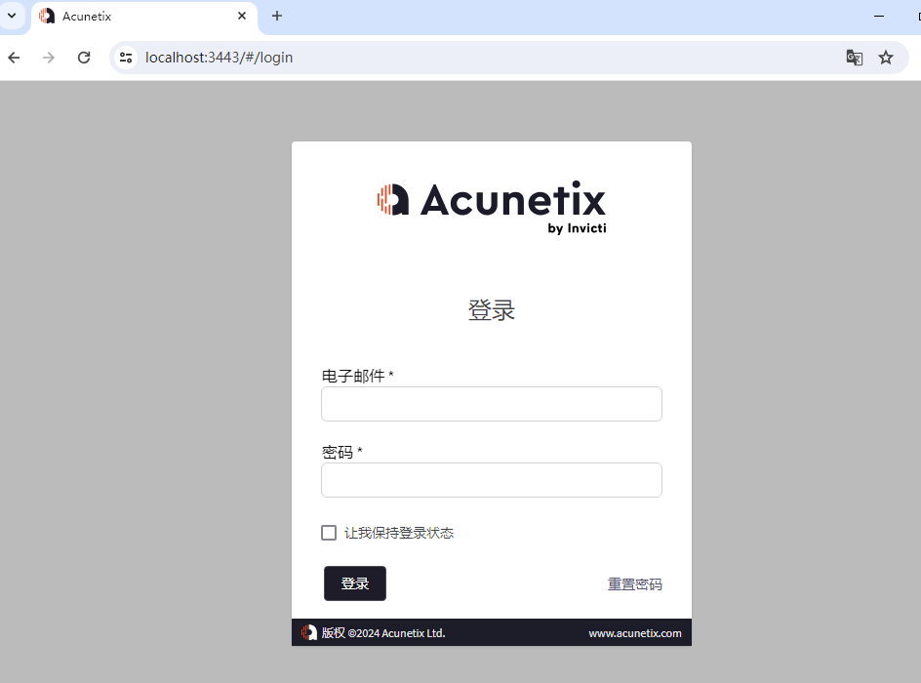Close the Acunetix tab
Image resolution: width=921 pixels, height=683 pixels.
pyautogui.click(x=242, y=16)
